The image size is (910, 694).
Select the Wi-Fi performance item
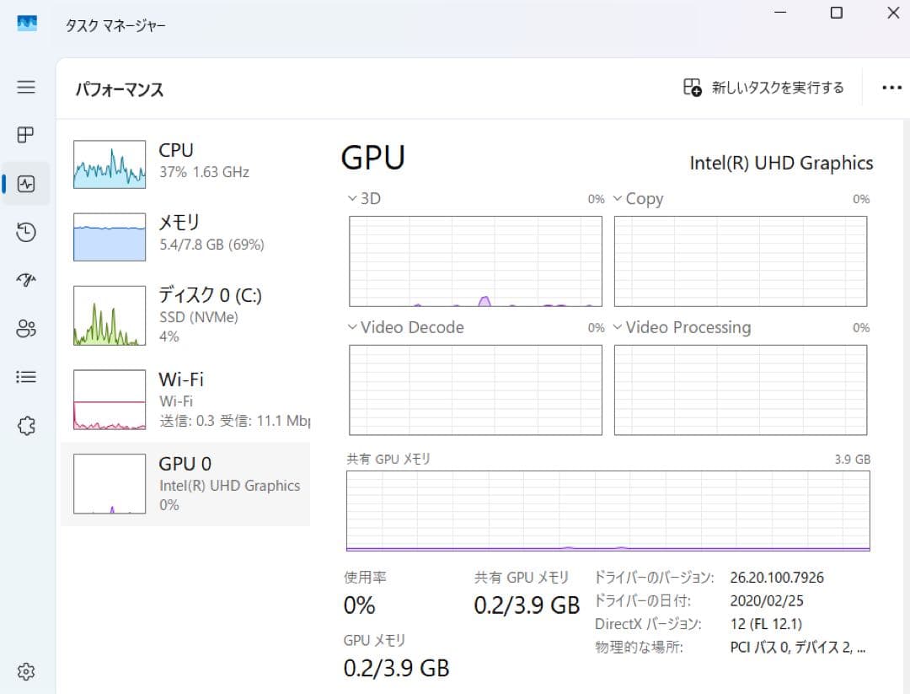[x=185, y=400]
